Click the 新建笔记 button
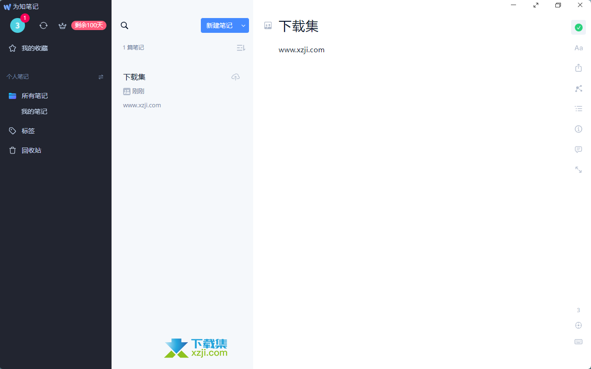The width and height of the screenshot is (591, 369). pyautogui.click(x=219, y=25)
